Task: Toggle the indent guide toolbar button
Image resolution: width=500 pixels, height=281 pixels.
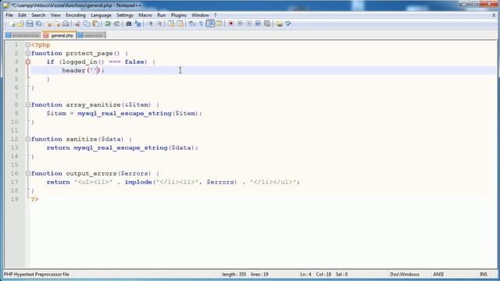Action: point(210,24)
